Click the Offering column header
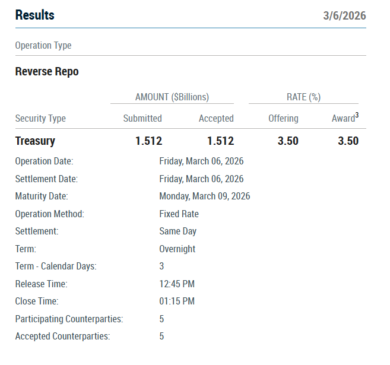390x365 pixels. [283, 118]
